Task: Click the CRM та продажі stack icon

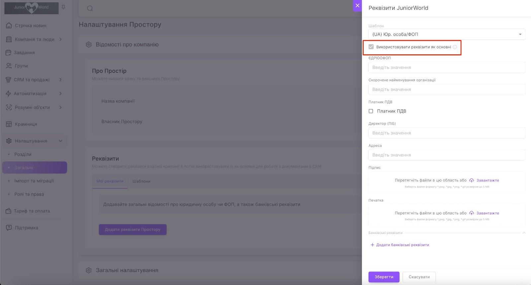Action: pyautogui.click(x=9, y=80)
